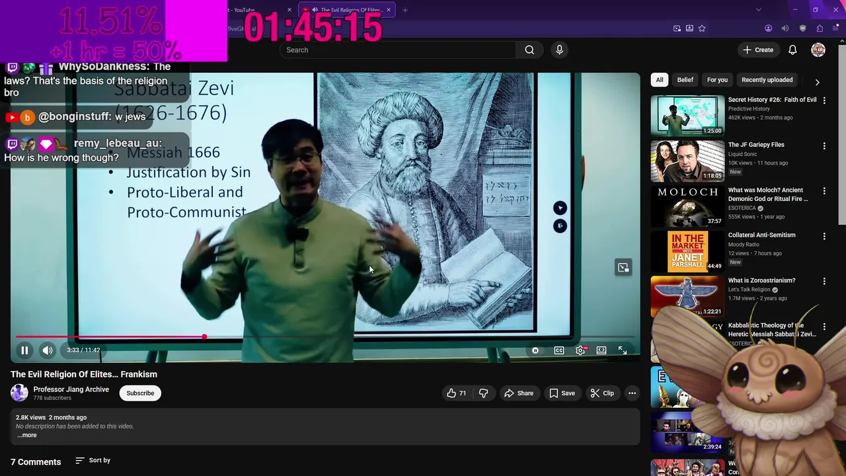Click the Create button in the YouTube header
This screenshot has height=476, width=846.
pyautogui.click(x=758, y=50)
